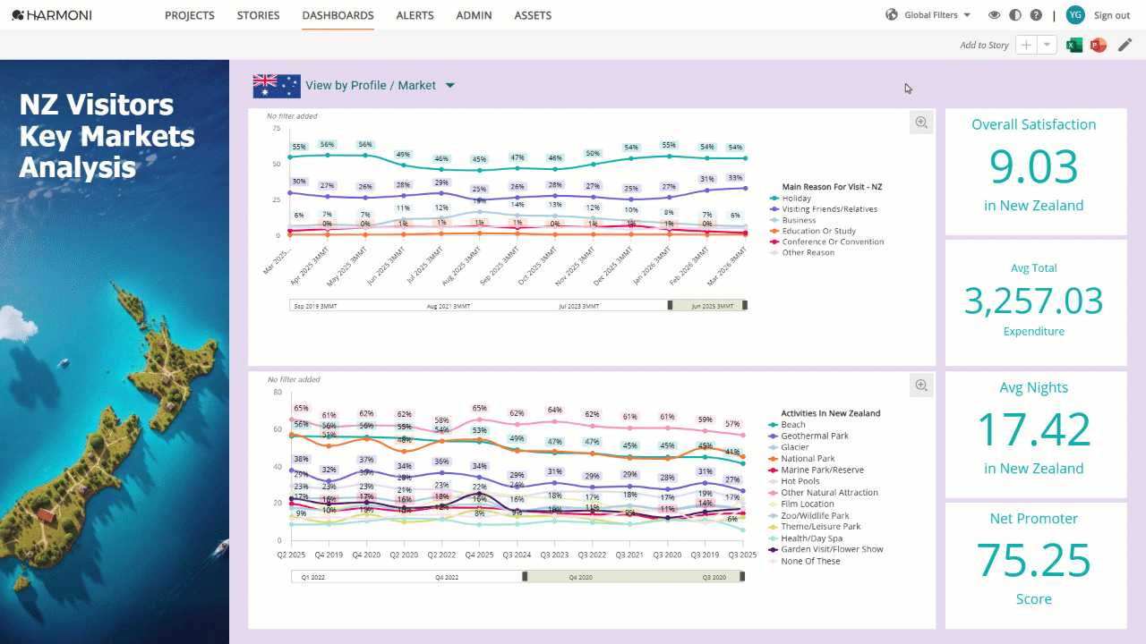
Task: Toggle Education Or Study legend entry
Action: point(813,231)
